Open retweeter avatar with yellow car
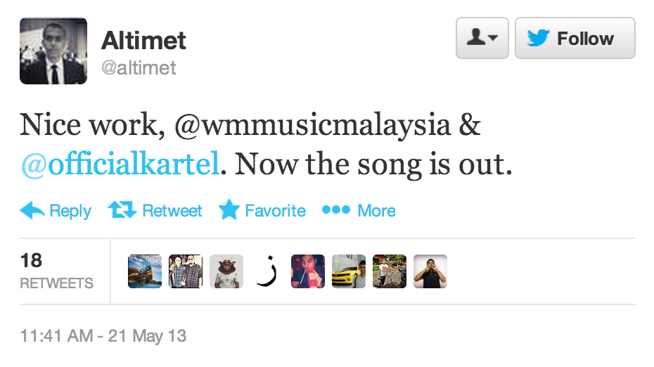The height and width of the screenshot is (367, 654). click(x=349, y=271)
